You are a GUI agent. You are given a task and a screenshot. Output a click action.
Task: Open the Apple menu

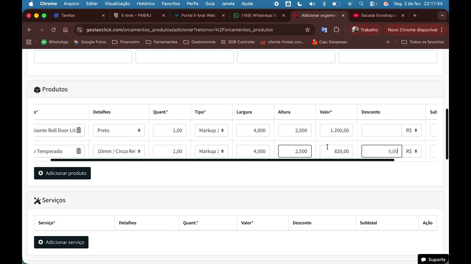(31, 4)
